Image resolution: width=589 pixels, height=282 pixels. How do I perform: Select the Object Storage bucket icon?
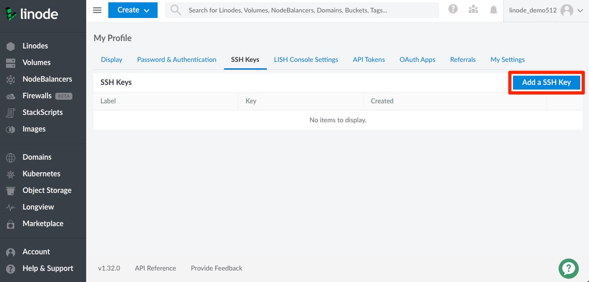[10, 190]
